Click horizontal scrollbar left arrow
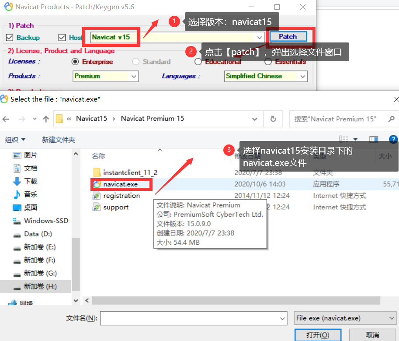This screenshot has height=341, width=399. tap(87, 300)
